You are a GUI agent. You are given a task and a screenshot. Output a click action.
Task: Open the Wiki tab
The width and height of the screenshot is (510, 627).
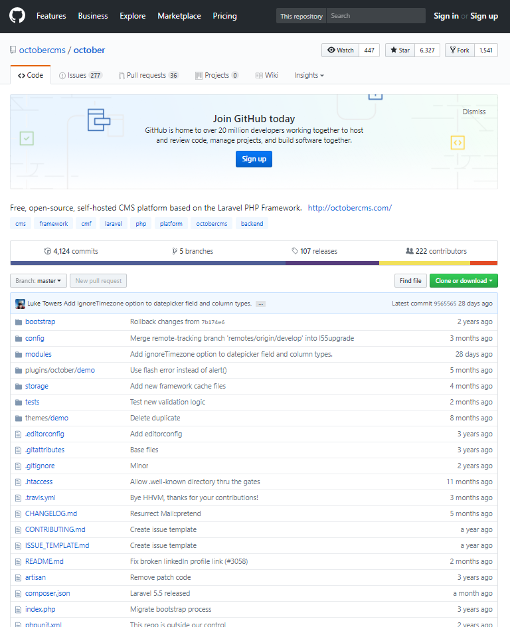267,75
